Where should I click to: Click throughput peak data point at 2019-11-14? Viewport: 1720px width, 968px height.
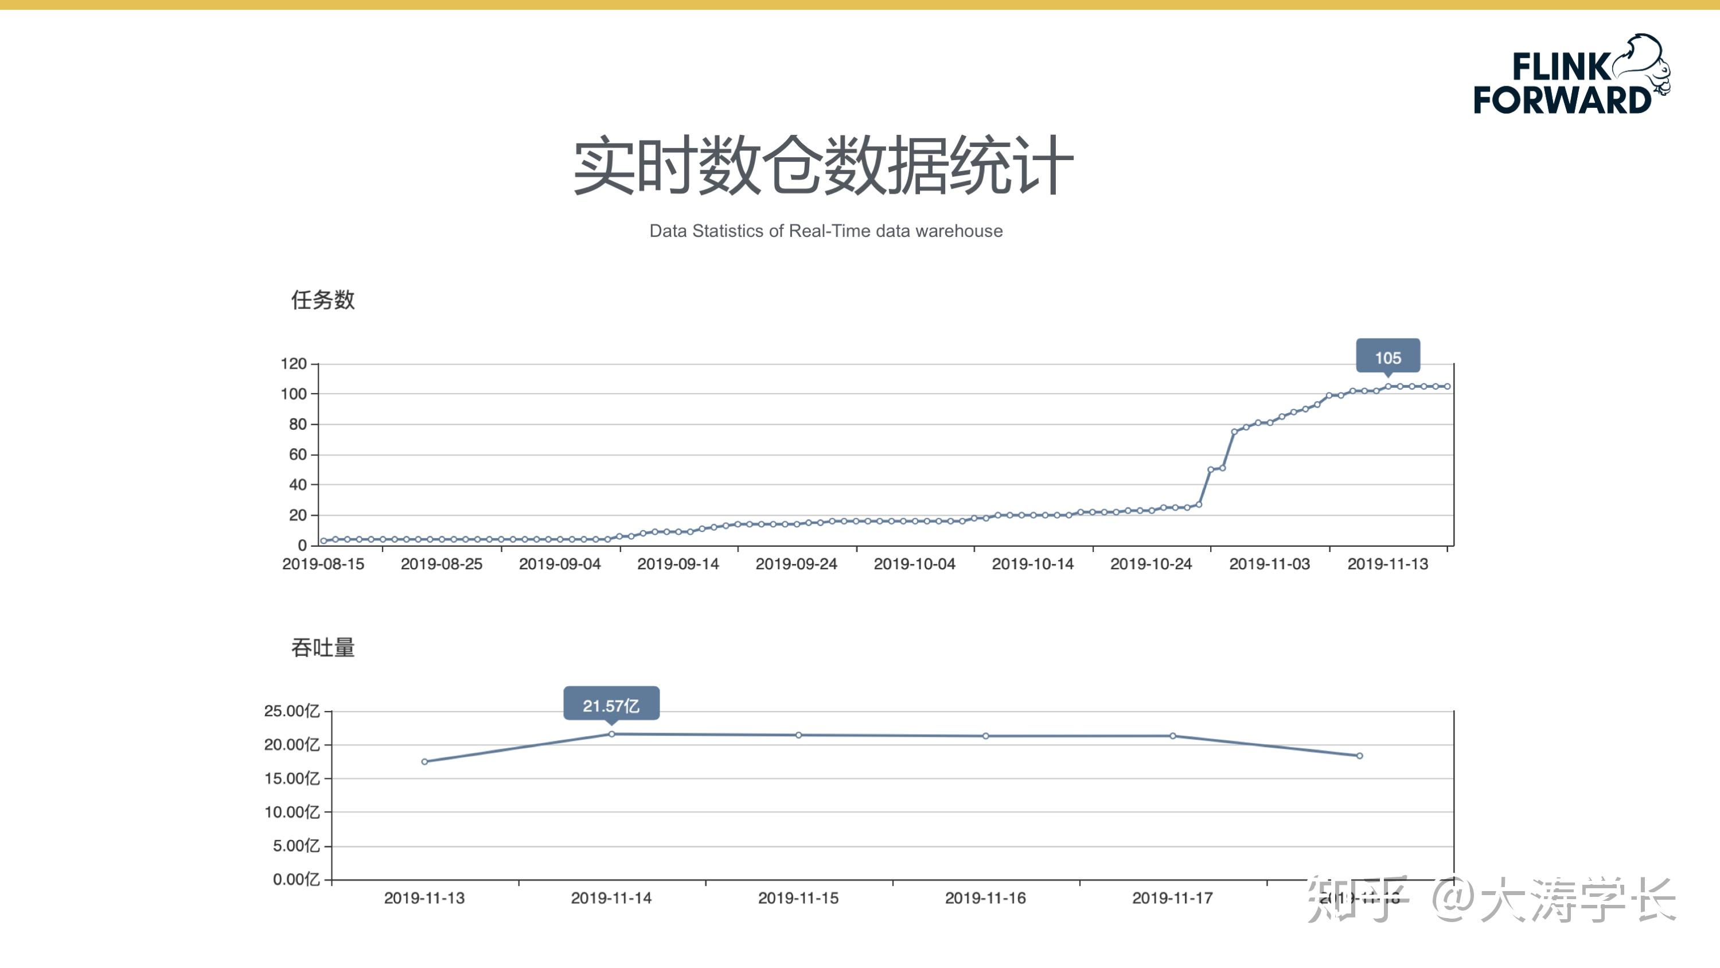click(611, 734)
